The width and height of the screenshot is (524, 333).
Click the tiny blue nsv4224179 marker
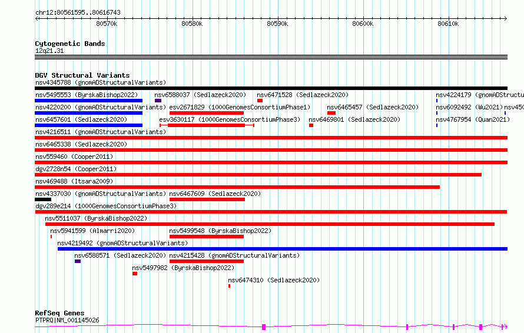coord(437,101)
